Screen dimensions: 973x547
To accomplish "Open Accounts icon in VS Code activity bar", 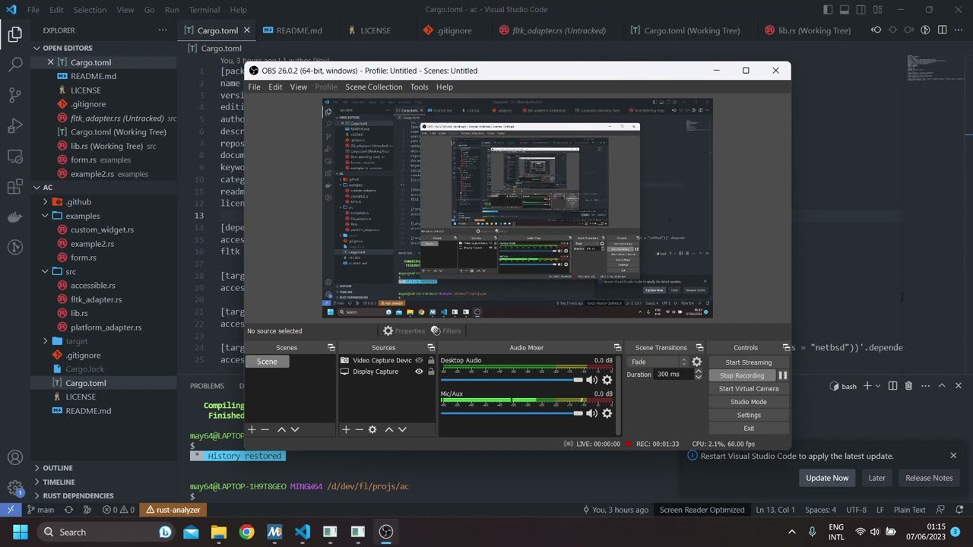I will [14, 458].
